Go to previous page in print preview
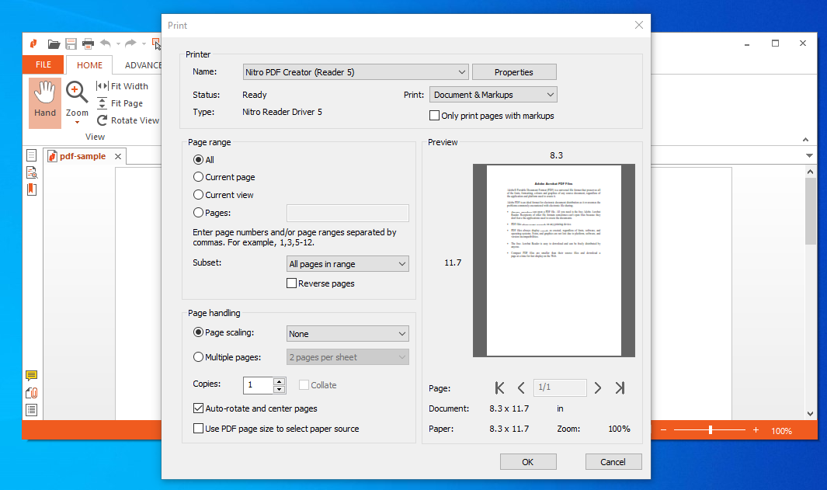Screen dimensions: 827x490 pyautogui.click(x=521, y=388)
